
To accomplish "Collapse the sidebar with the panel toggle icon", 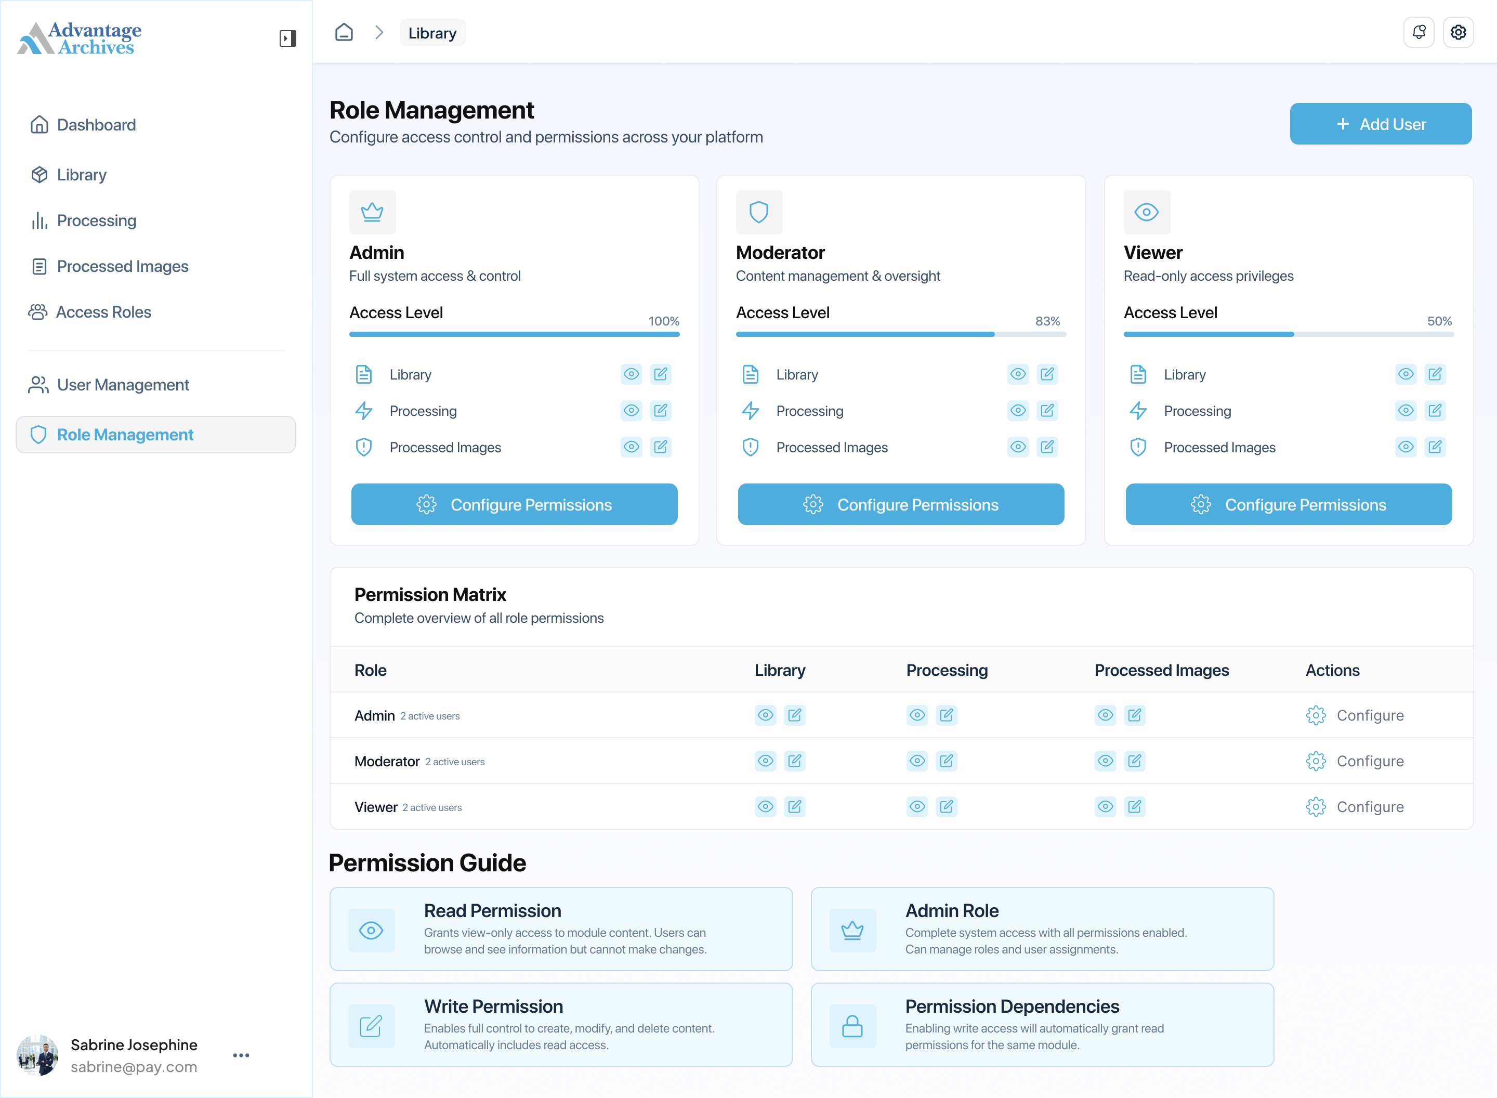I will pos(288,38).
